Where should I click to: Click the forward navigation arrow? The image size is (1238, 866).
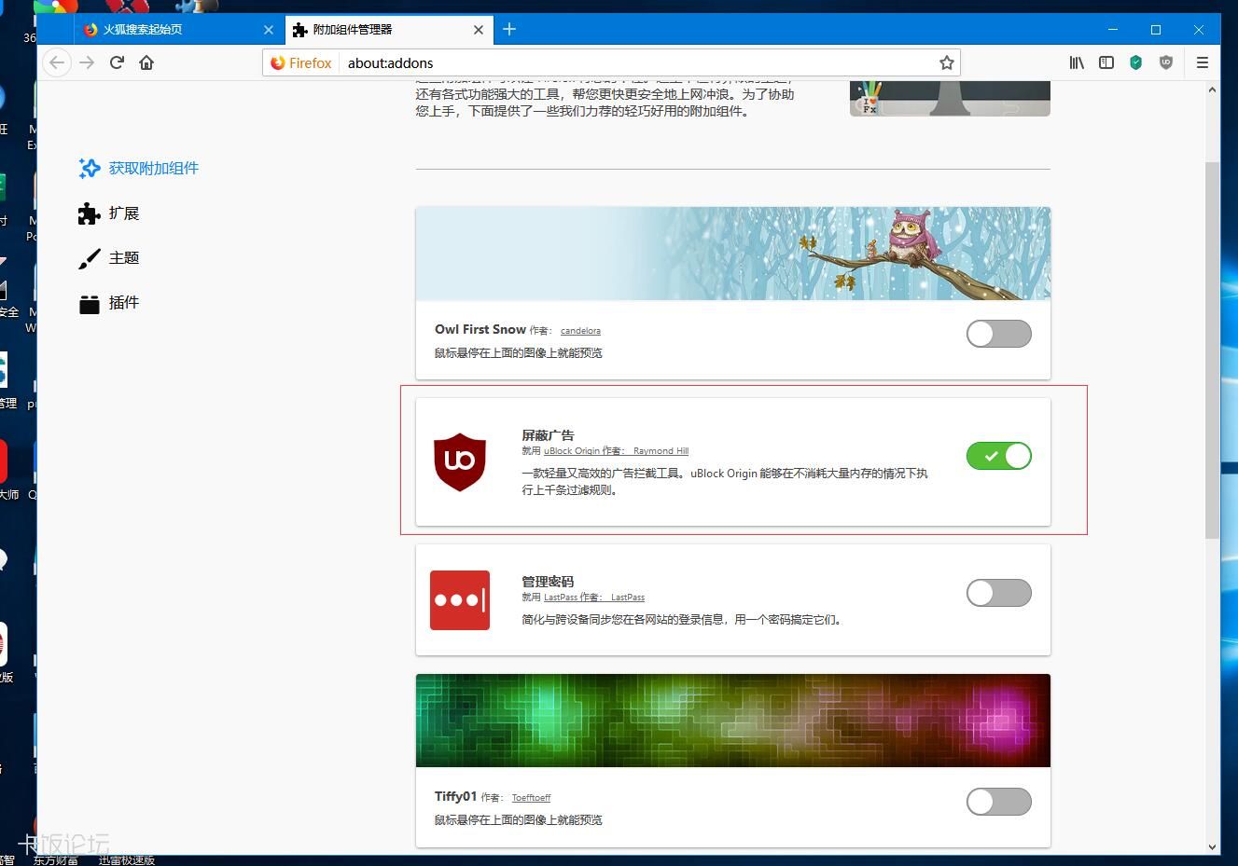(87, 62)
